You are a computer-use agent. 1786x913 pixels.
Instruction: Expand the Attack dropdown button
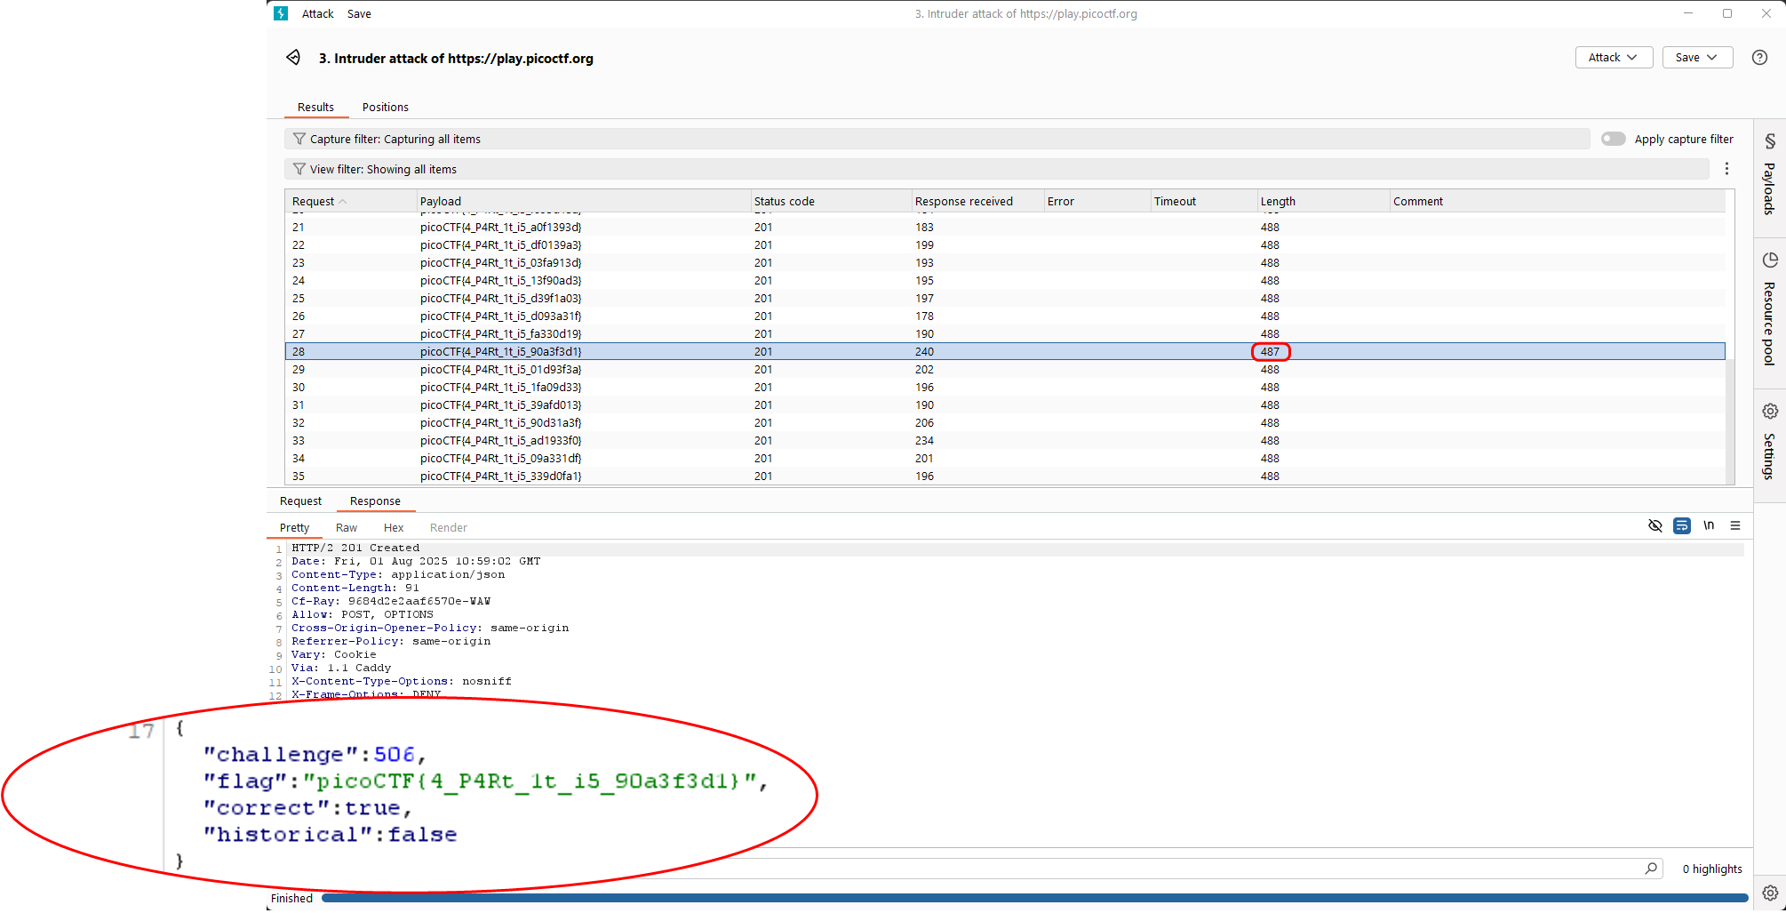click(1613, 58)
